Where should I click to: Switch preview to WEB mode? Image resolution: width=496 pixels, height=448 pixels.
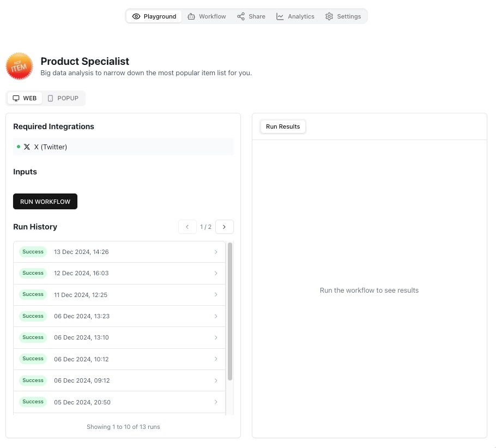tap(25, 98)
